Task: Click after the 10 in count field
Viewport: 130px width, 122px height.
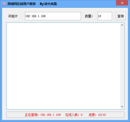Action: click(101, 16)
